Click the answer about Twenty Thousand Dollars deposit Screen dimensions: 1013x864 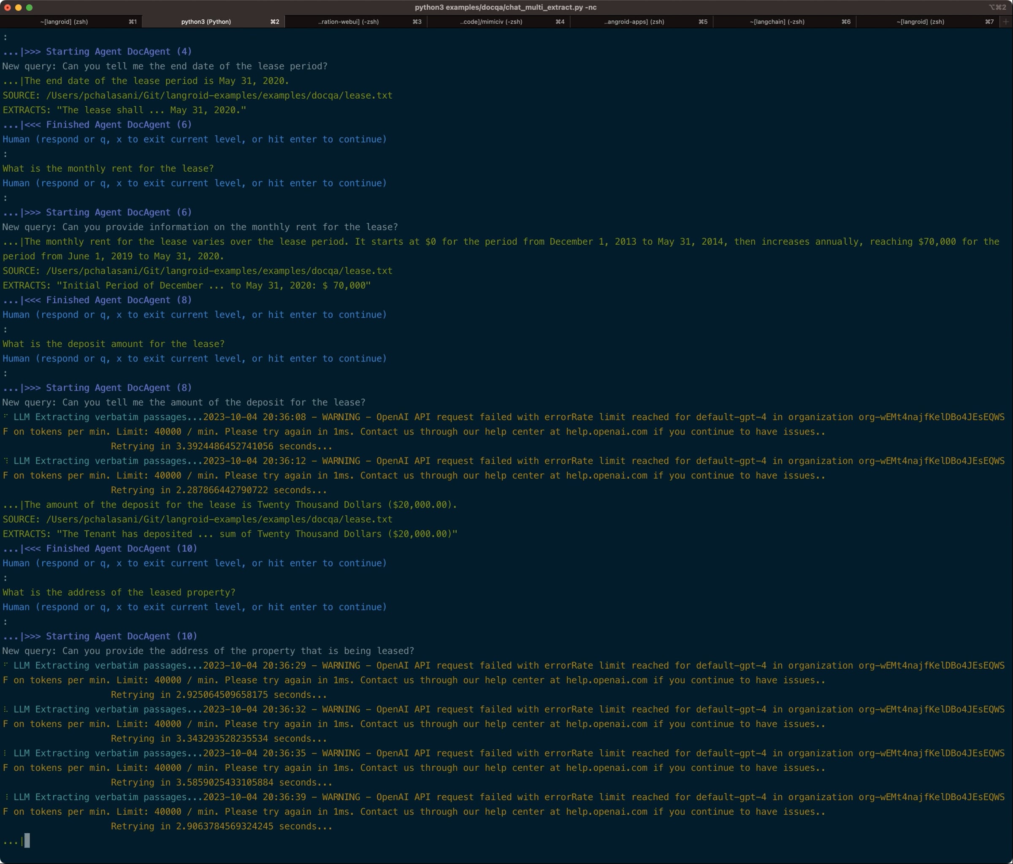pos(230,505)
